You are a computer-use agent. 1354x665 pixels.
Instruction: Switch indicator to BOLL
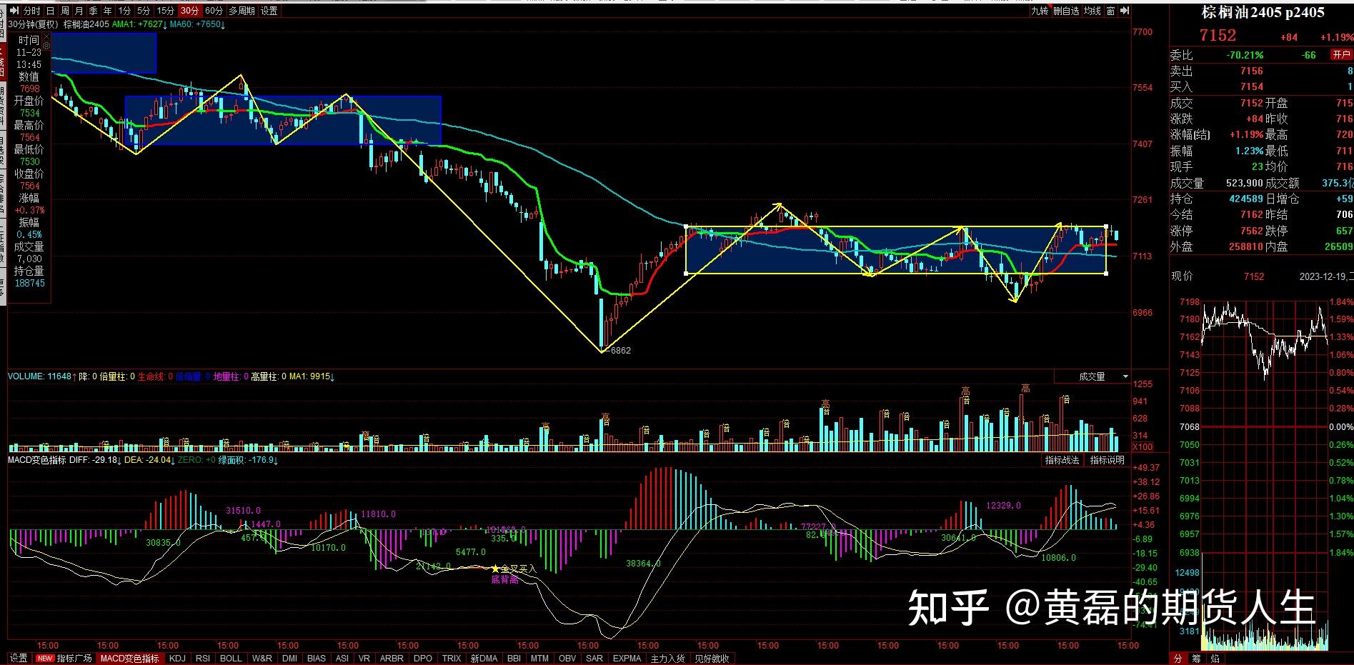coord(231,659)
